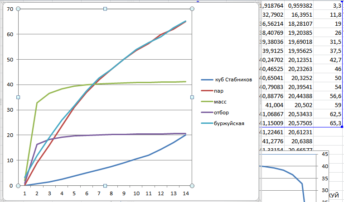Click the chart's top-left corner resize handle
344x202 pixels.
click(18, 9)
